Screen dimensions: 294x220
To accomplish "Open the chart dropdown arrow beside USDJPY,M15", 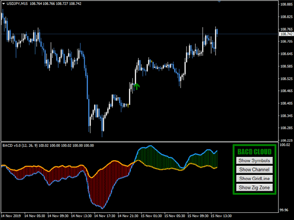I will pyautogui.click(x=3, y=4).
